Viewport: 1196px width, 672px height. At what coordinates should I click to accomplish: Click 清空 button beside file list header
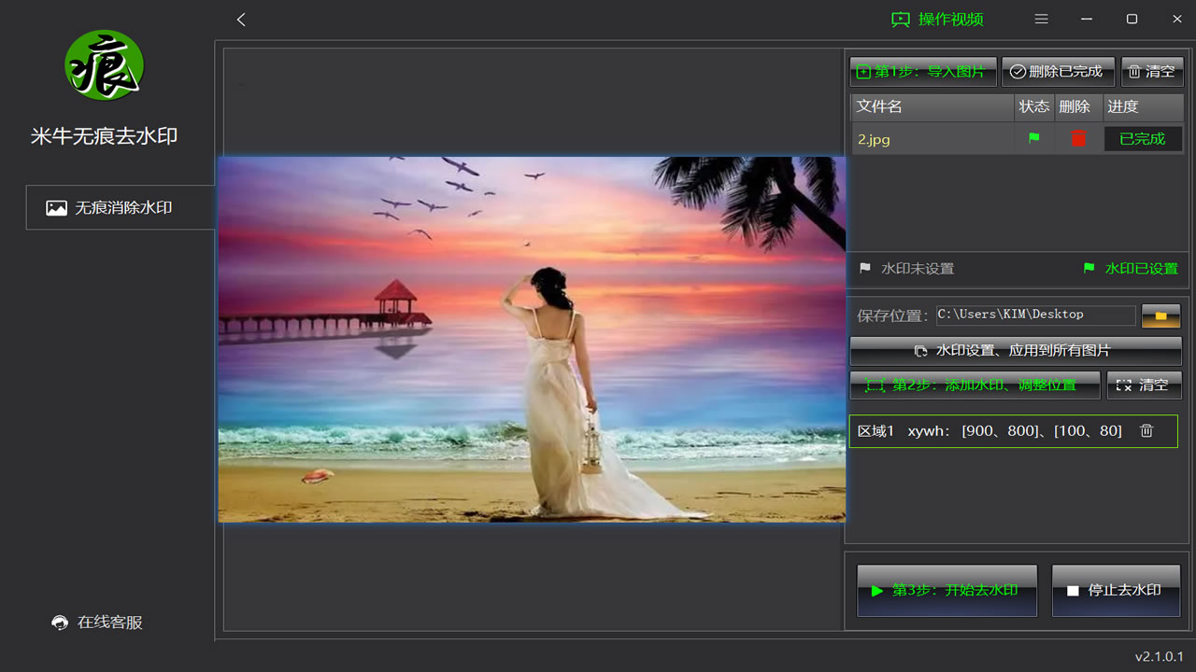click(1151, 72)
